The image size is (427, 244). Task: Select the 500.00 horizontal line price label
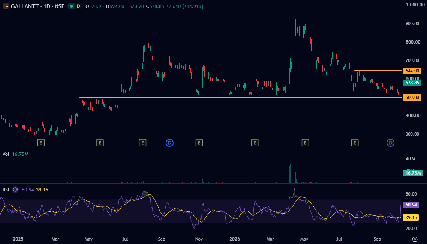tap(412, 97)
